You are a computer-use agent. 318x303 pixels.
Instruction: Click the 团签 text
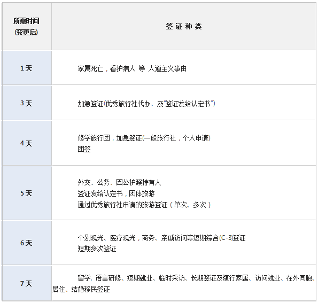tap(84, 149)
